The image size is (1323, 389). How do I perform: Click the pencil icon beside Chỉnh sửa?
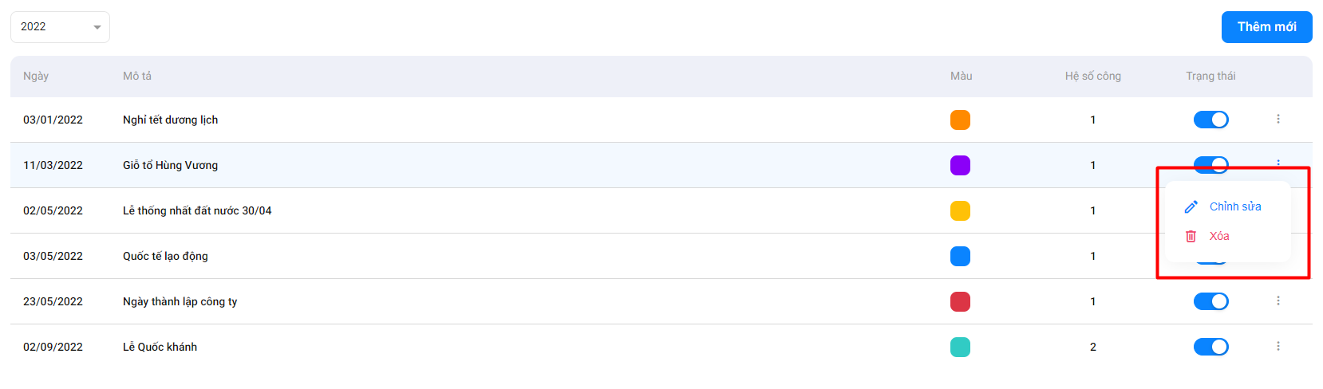1191,206
